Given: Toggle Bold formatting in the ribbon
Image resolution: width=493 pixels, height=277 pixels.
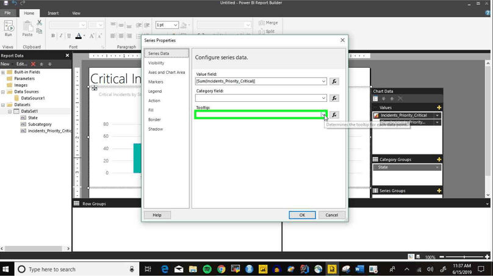Looking at the screenshot, I should (x=53, y=35).
